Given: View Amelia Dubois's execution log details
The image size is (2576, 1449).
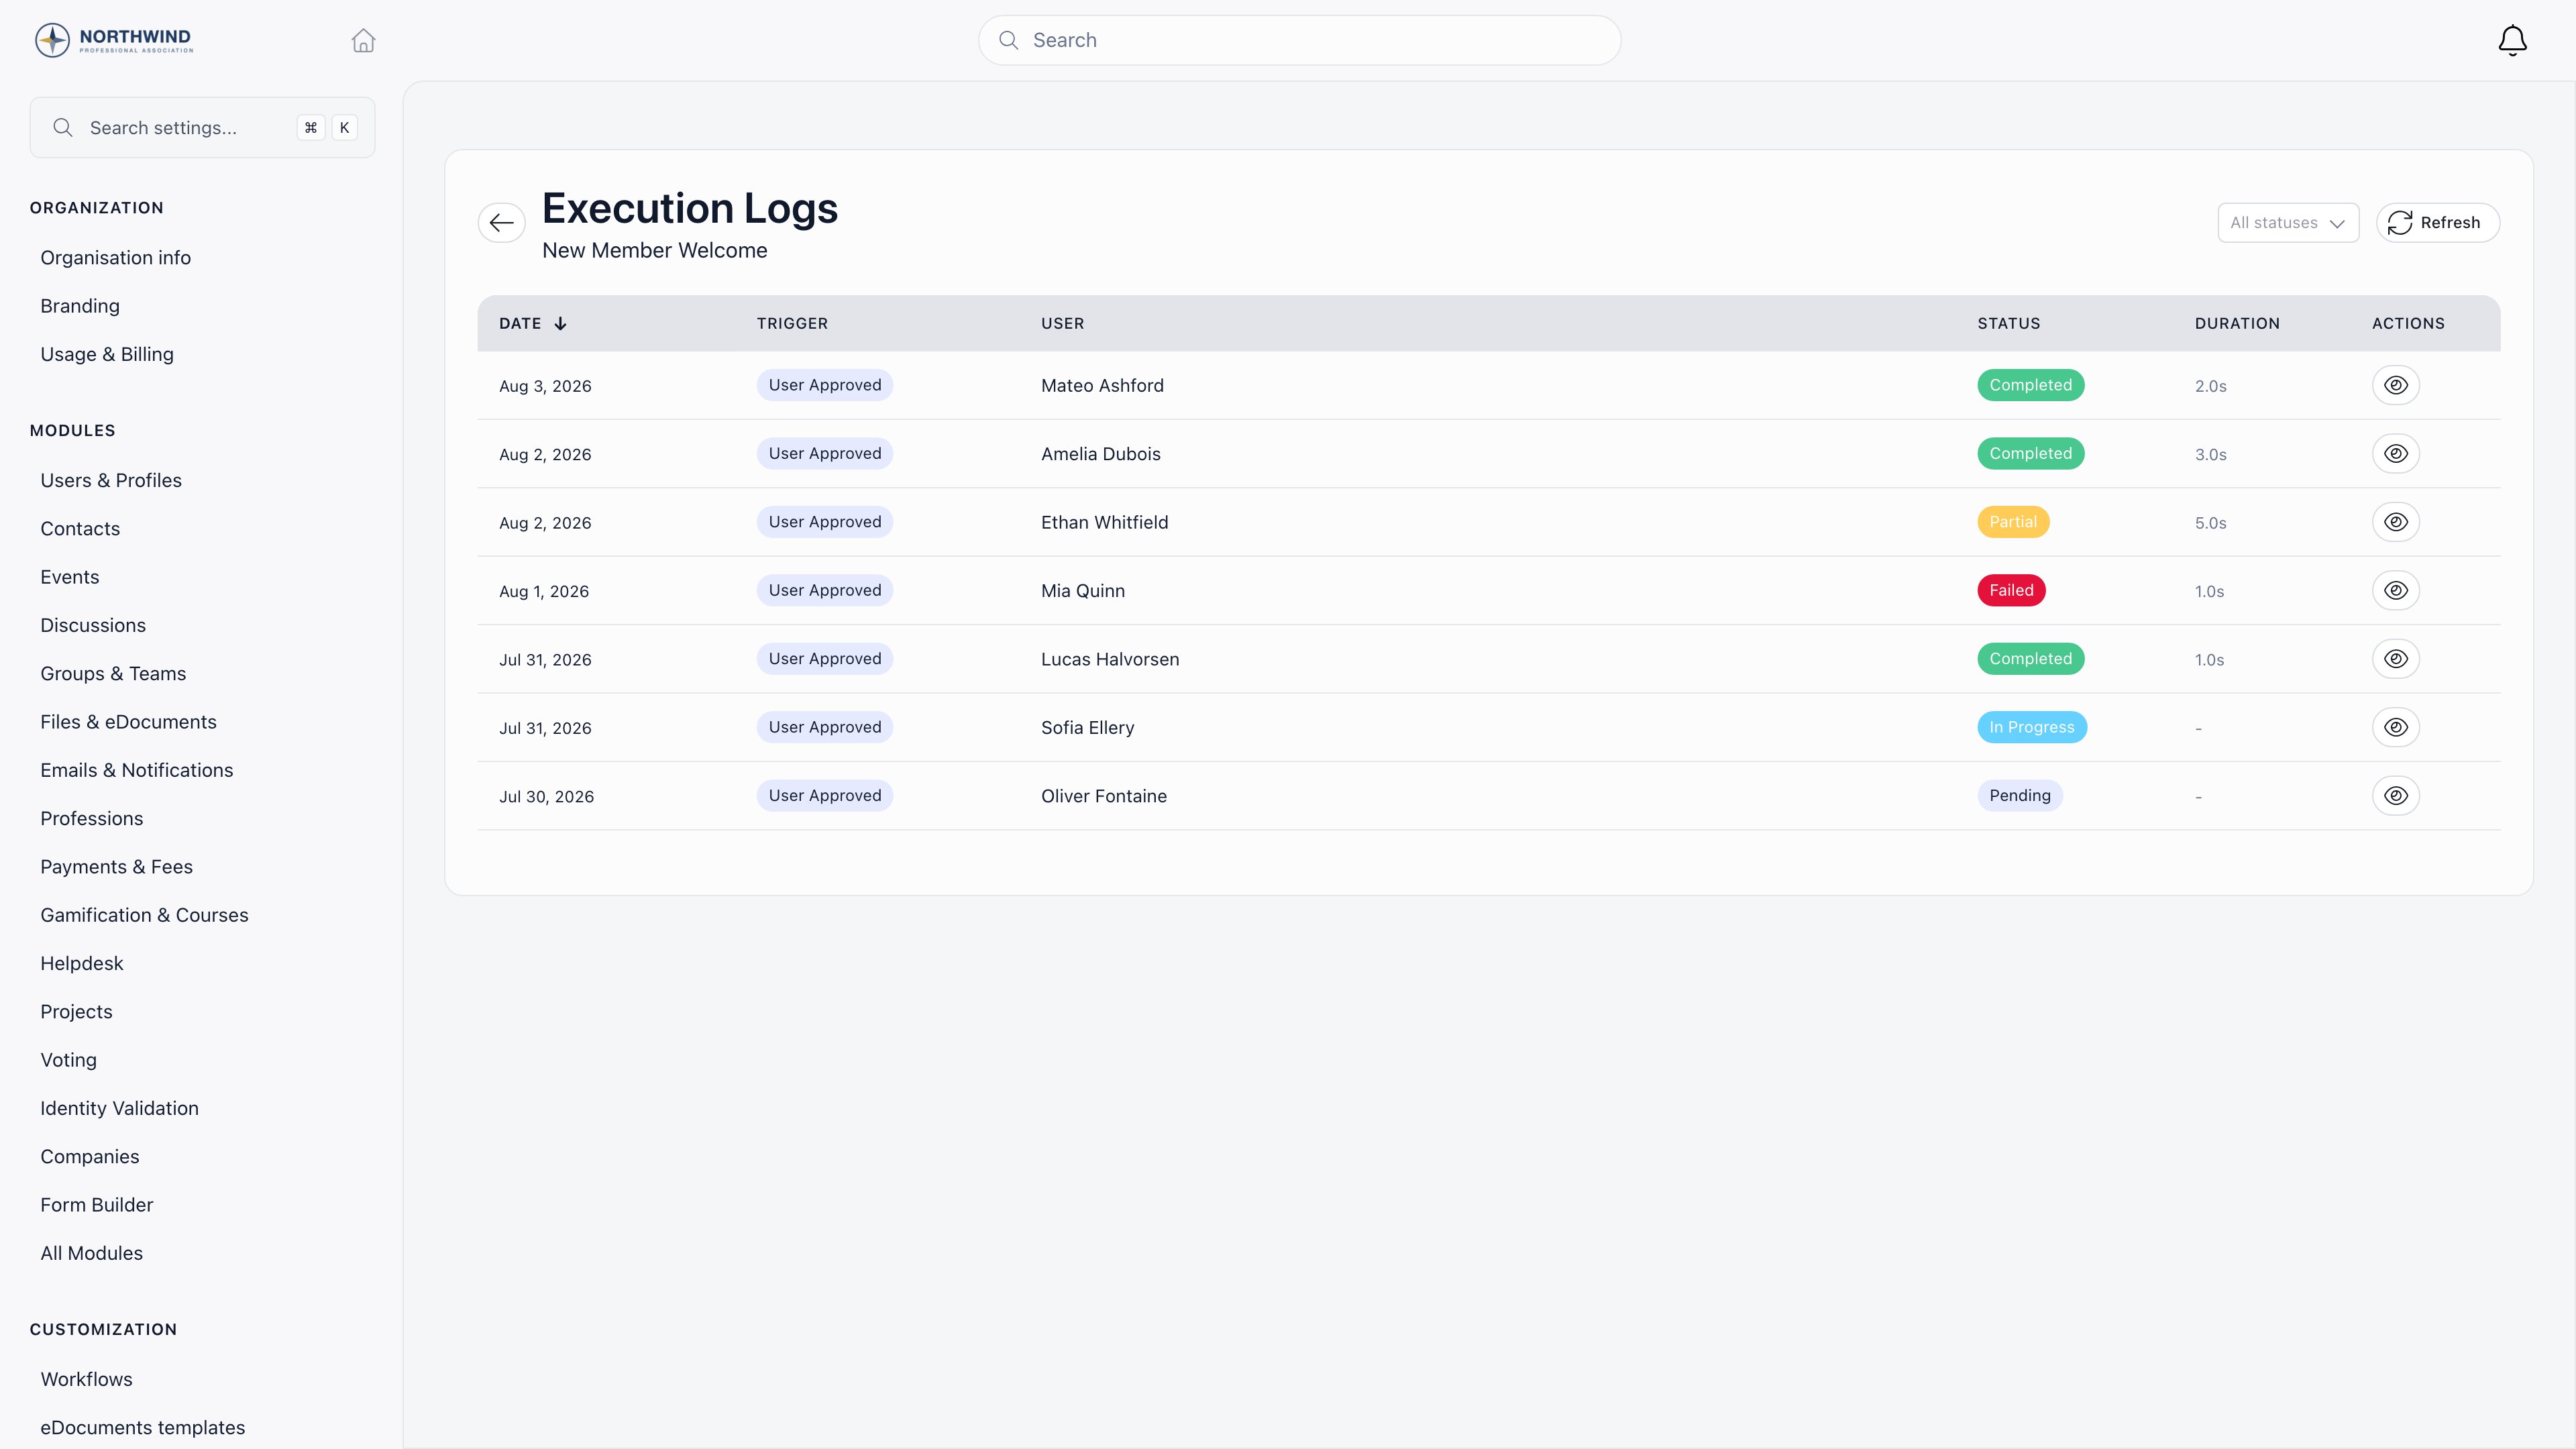Looking at the screenshot, I should click(2396, 453).
